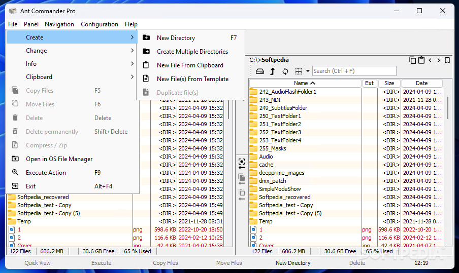Sort by the Ext column header
Image resolution: width=459 pixels, height=273 pixels.
370,83
